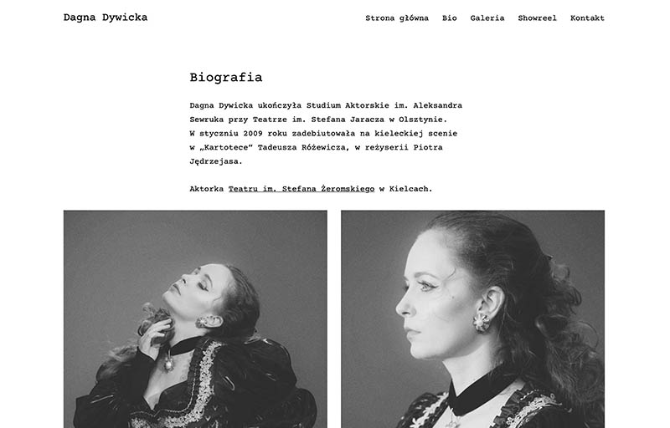This screenshot has width=670, height=428.
Task: Click the year 2009 in the text
Action: pos(253,133)
